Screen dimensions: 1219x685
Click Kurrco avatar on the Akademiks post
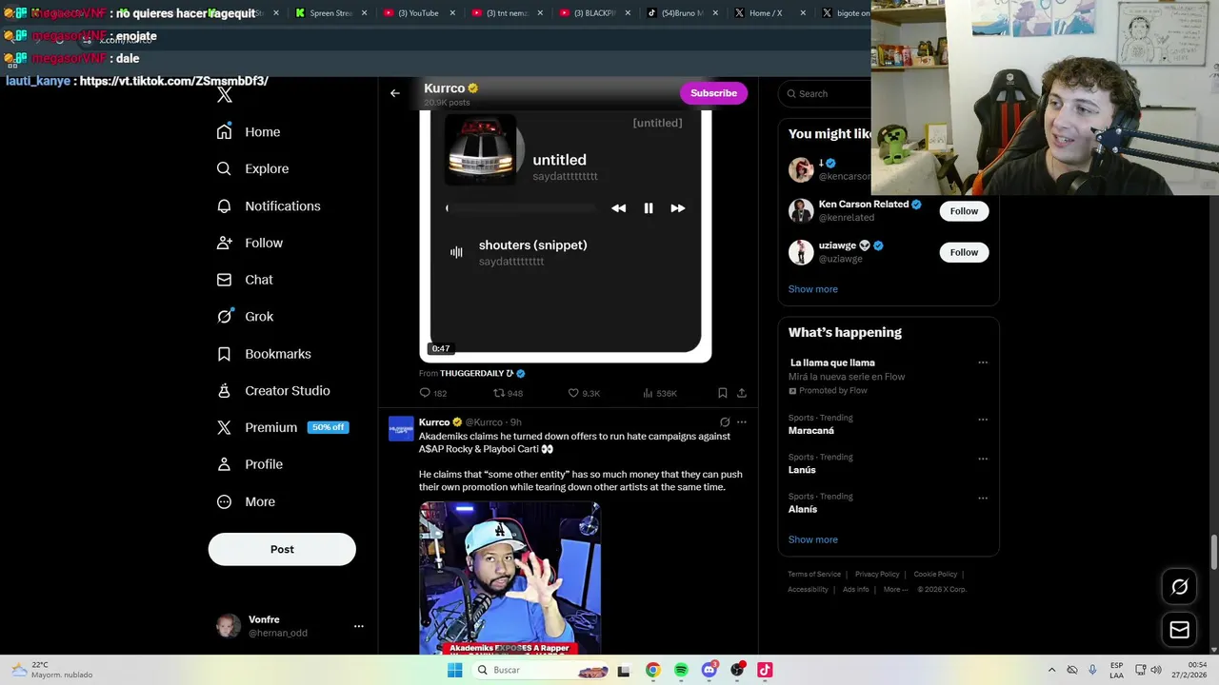pyautogui.click(x=401, y=429)
